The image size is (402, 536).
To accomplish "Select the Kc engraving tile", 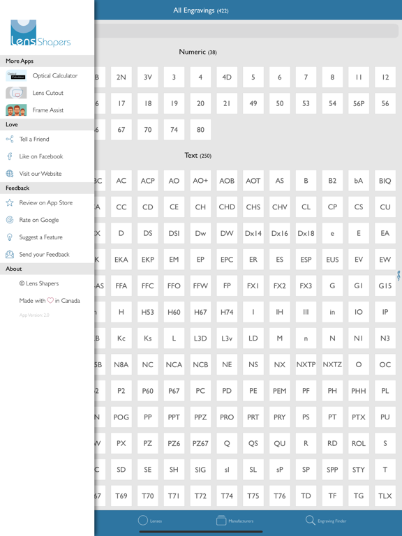I will [121, 338].
